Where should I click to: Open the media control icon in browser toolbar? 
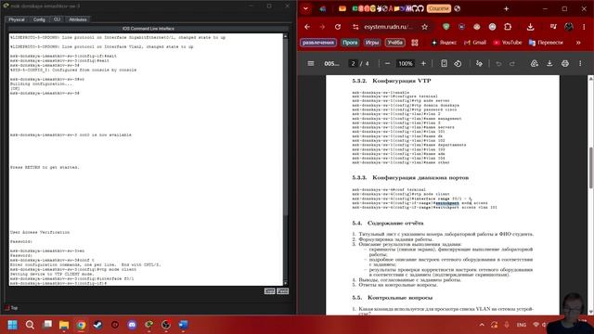click(553, 27)
